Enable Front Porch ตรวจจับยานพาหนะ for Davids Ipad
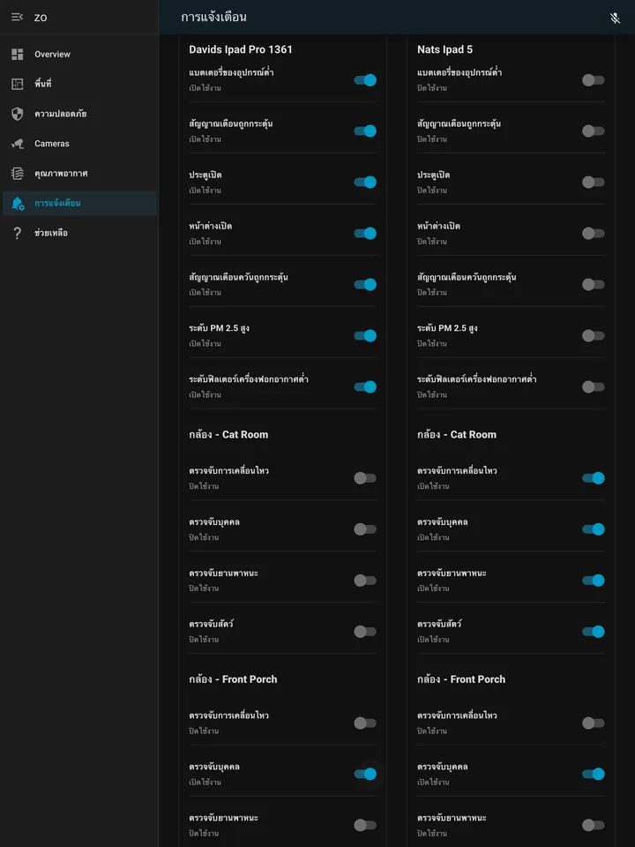Viewport: 635px width, 847px height. tap(365, 825)
